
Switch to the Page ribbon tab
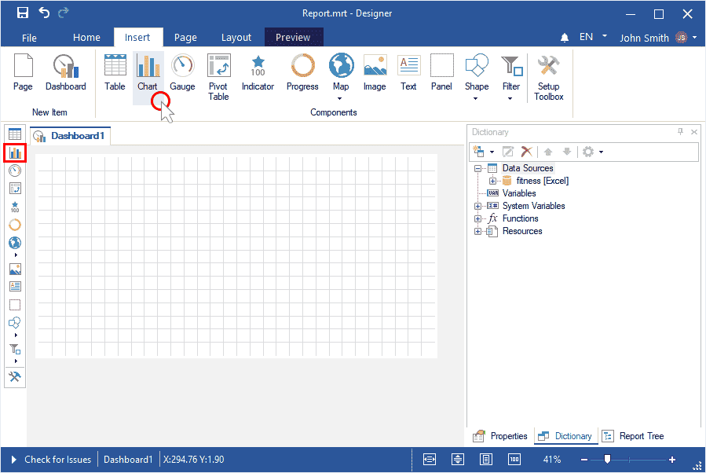coord(185,38)
